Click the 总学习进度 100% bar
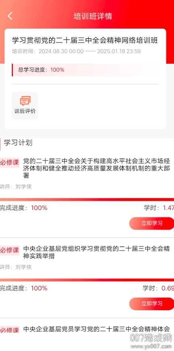This screenshot has height=351, width=174. click(85, 70)
